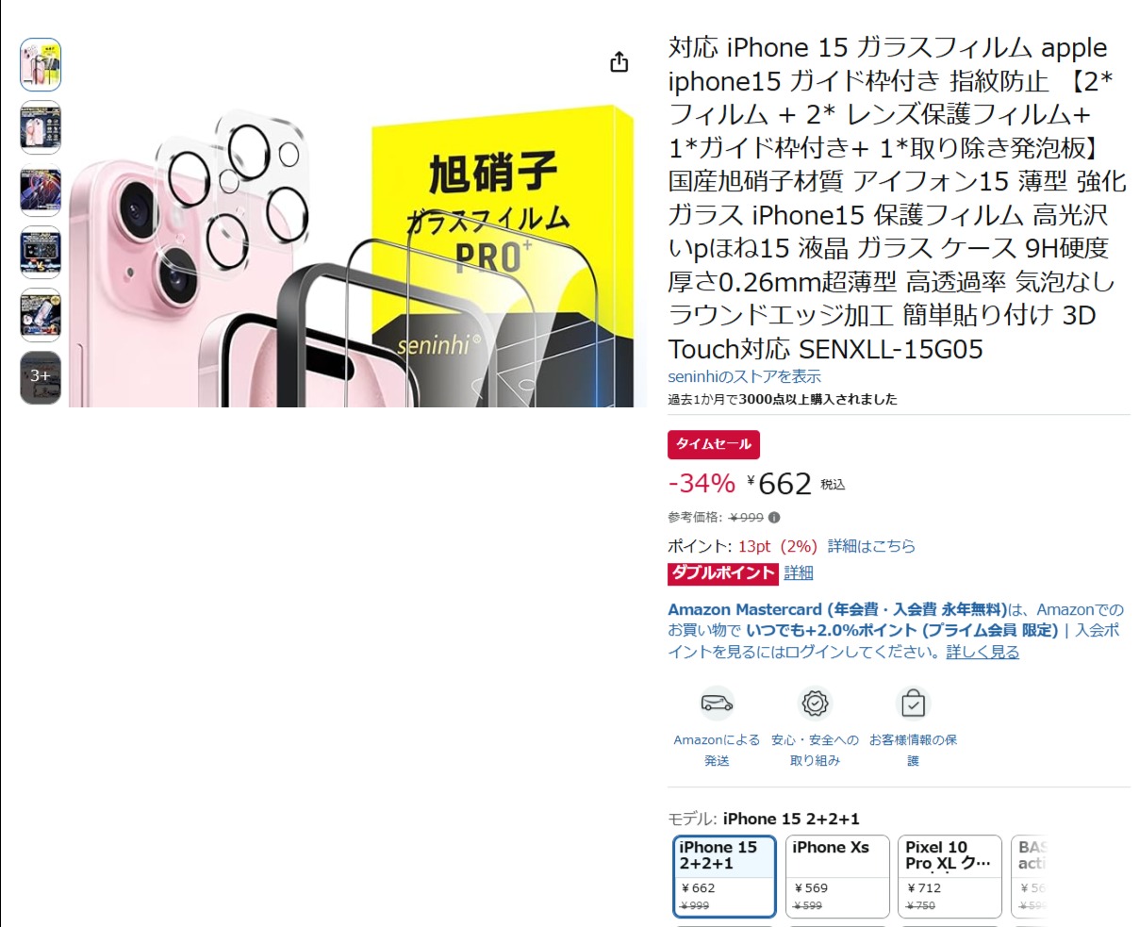The width and height of the screenshot is (1139, 927).
Task: Click the Amazon delivery truck icon
Action: click(717, 704)
